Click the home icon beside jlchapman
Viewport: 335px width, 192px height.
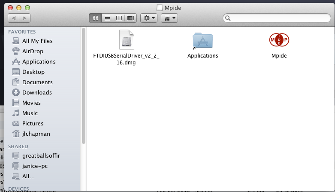click(x=15, y=134)
